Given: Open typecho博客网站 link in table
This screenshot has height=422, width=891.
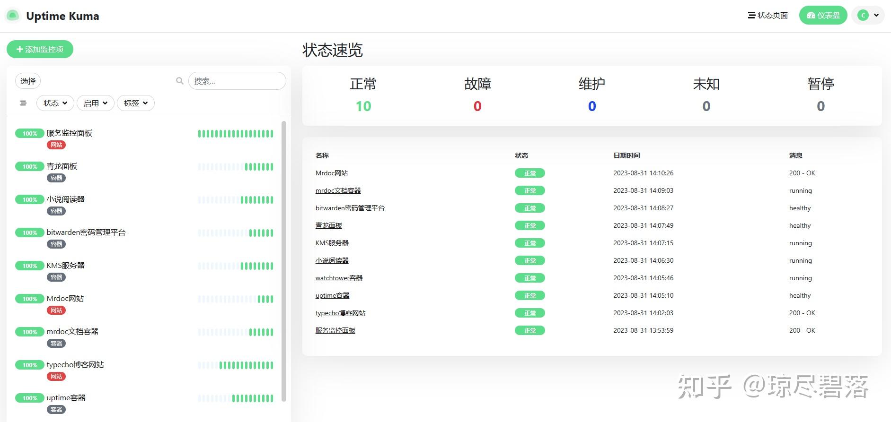Looking at the screenshot, I should tap(341, 313).
